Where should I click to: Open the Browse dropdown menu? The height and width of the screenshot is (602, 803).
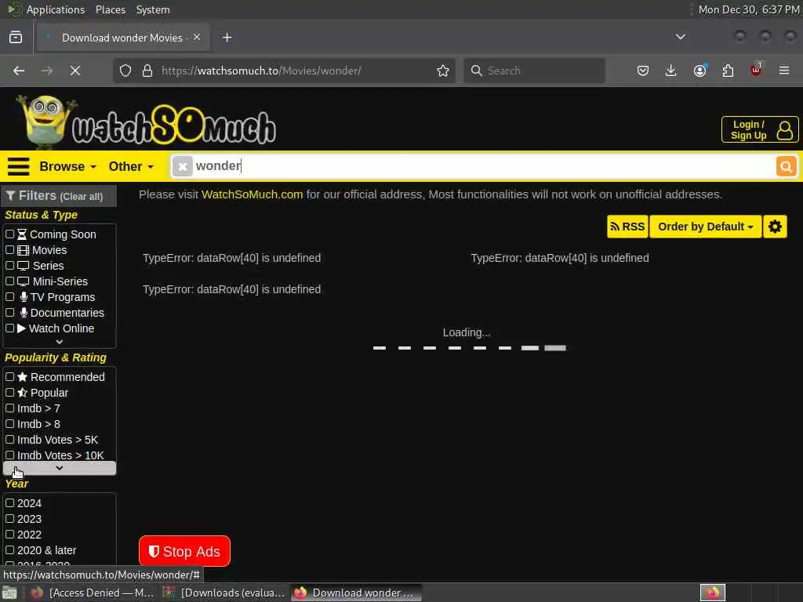[x=67, y=166]
